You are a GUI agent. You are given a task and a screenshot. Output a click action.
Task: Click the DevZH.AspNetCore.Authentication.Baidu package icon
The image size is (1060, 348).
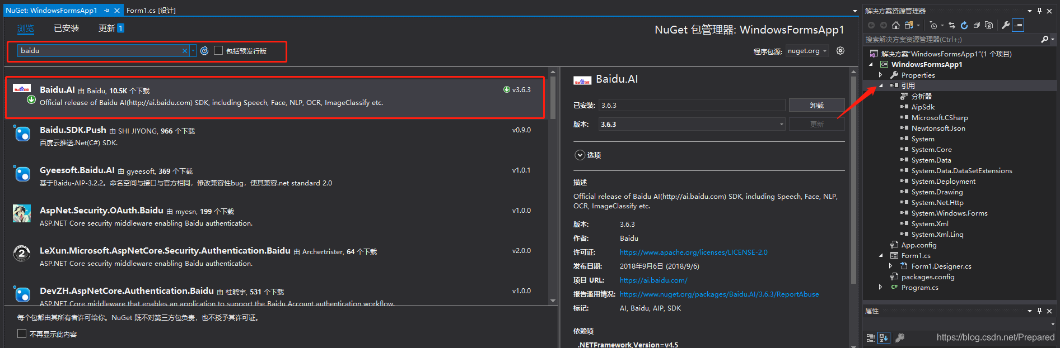coord(22,294)
